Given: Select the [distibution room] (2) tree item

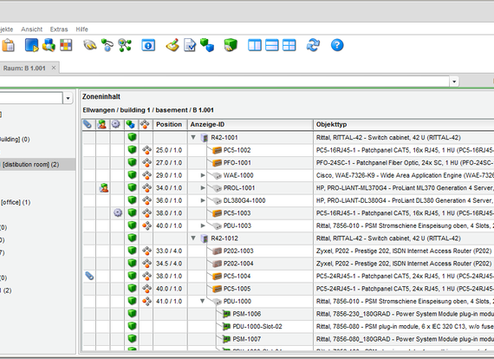Looking at the screenshot, I should tap(30, 165).
